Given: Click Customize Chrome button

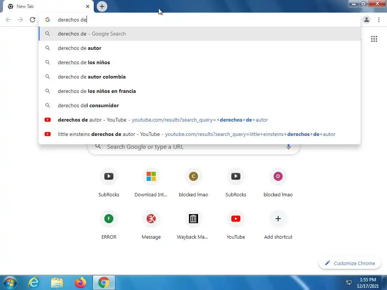Looking at the screenshot, I should pyautogui.click(x=350, y=263).
